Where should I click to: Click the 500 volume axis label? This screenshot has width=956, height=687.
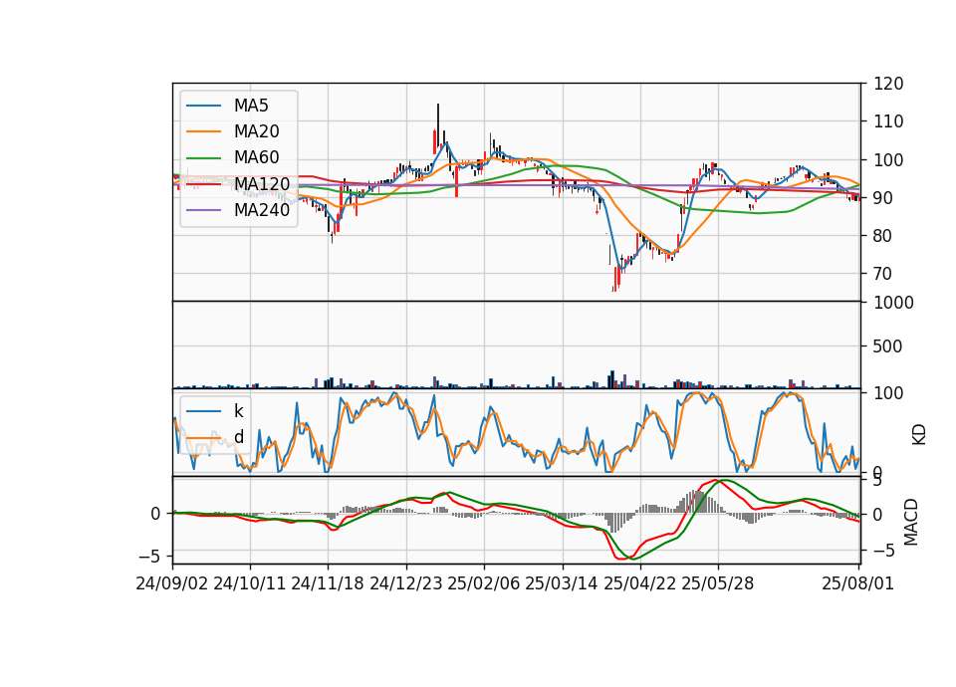coord(888,346)
